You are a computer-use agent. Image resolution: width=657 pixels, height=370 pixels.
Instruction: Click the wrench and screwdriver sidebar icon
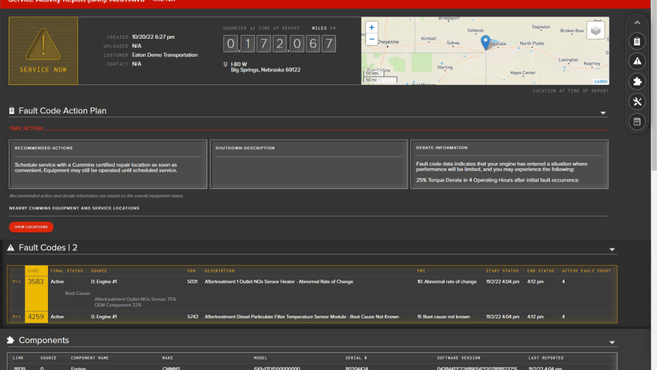pos(637,102)
